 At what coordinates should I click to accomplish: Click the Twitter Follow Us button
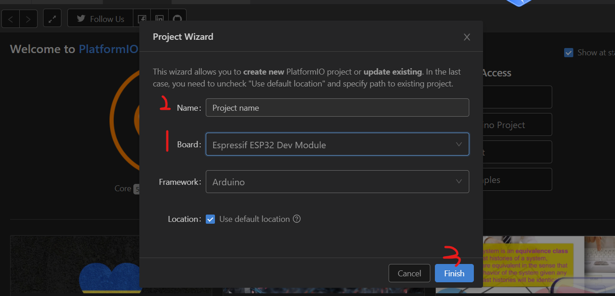pyautogui.click(x=100, y=18)
